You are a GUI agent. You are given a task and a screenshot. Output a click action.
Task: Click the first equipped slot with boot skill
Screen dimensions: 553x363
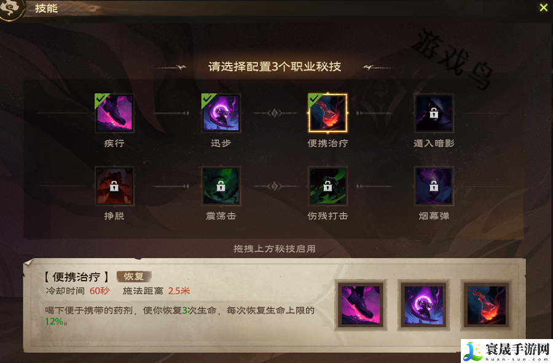tap(361, 305)
